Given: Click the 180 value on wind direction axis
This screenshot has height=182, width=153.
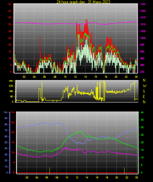Looking at the screenshot, I should [x=11, y=91].
